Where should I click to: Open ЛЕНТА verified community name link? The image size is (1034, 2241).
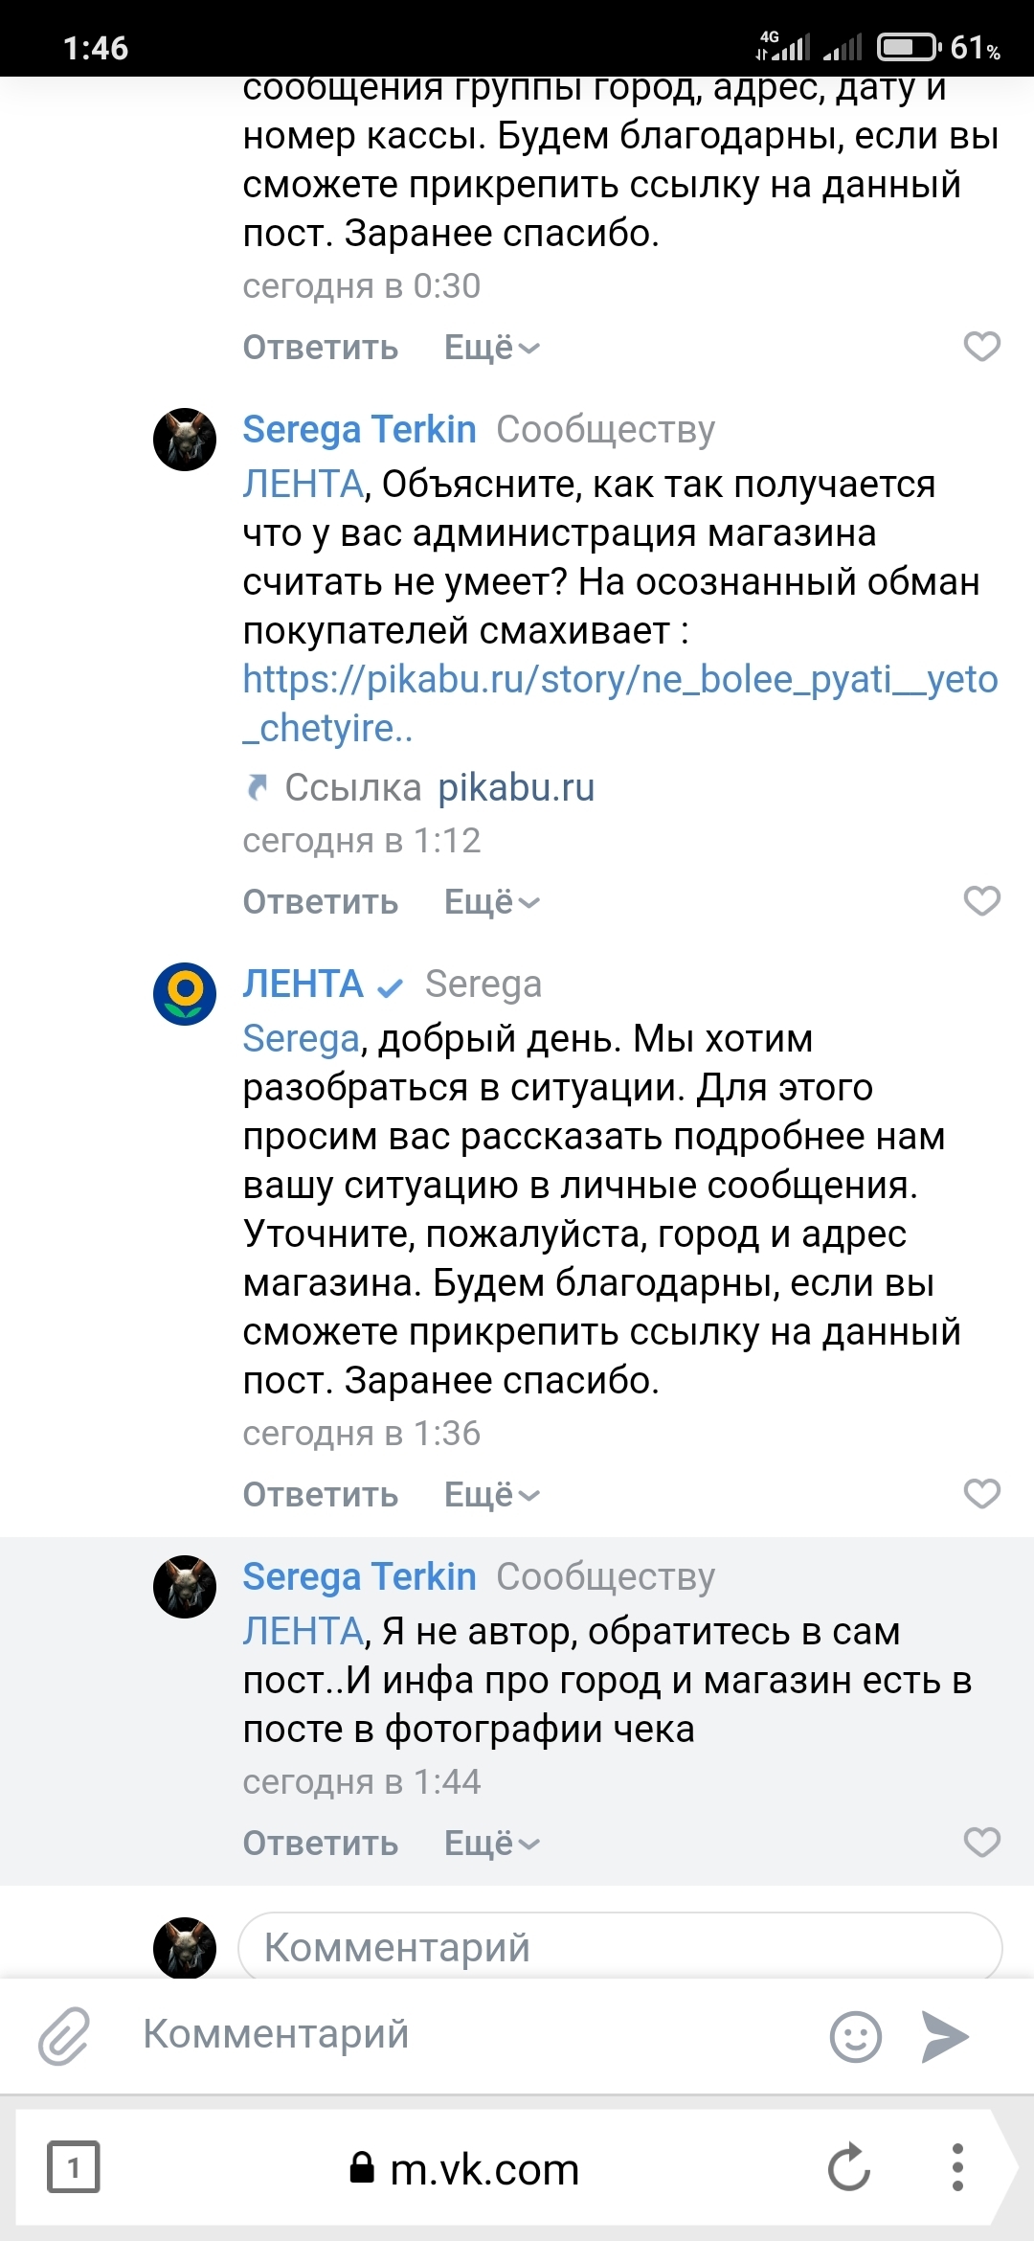[x=303, y=985]
